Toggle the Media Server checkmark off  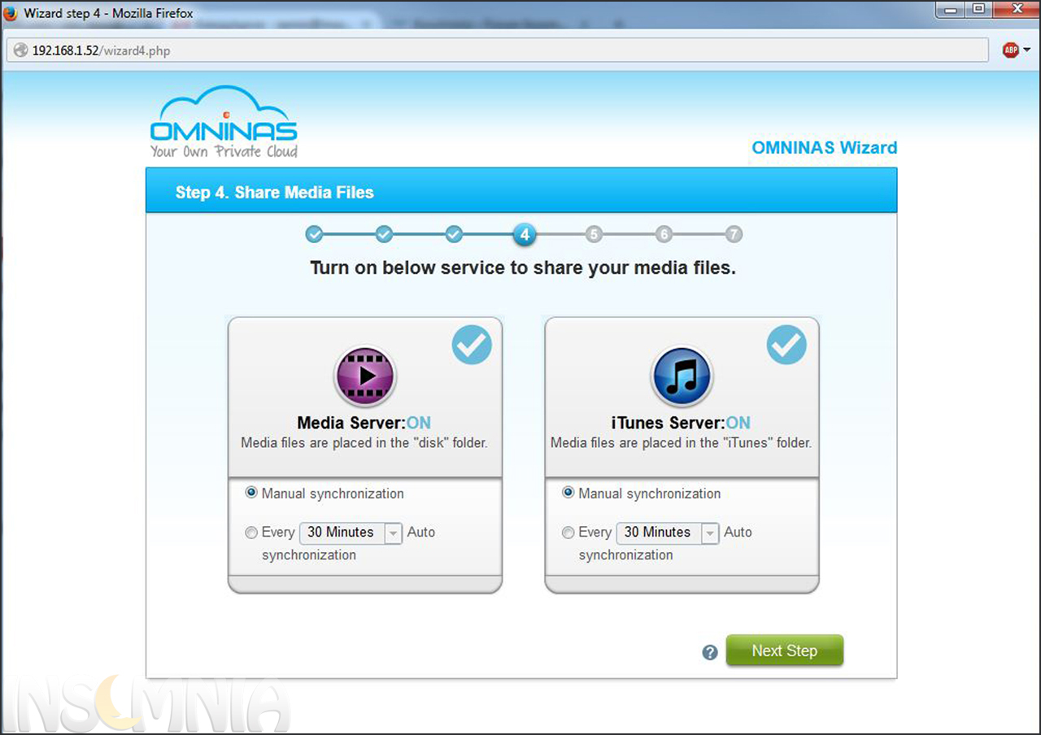tap(472, 345)
